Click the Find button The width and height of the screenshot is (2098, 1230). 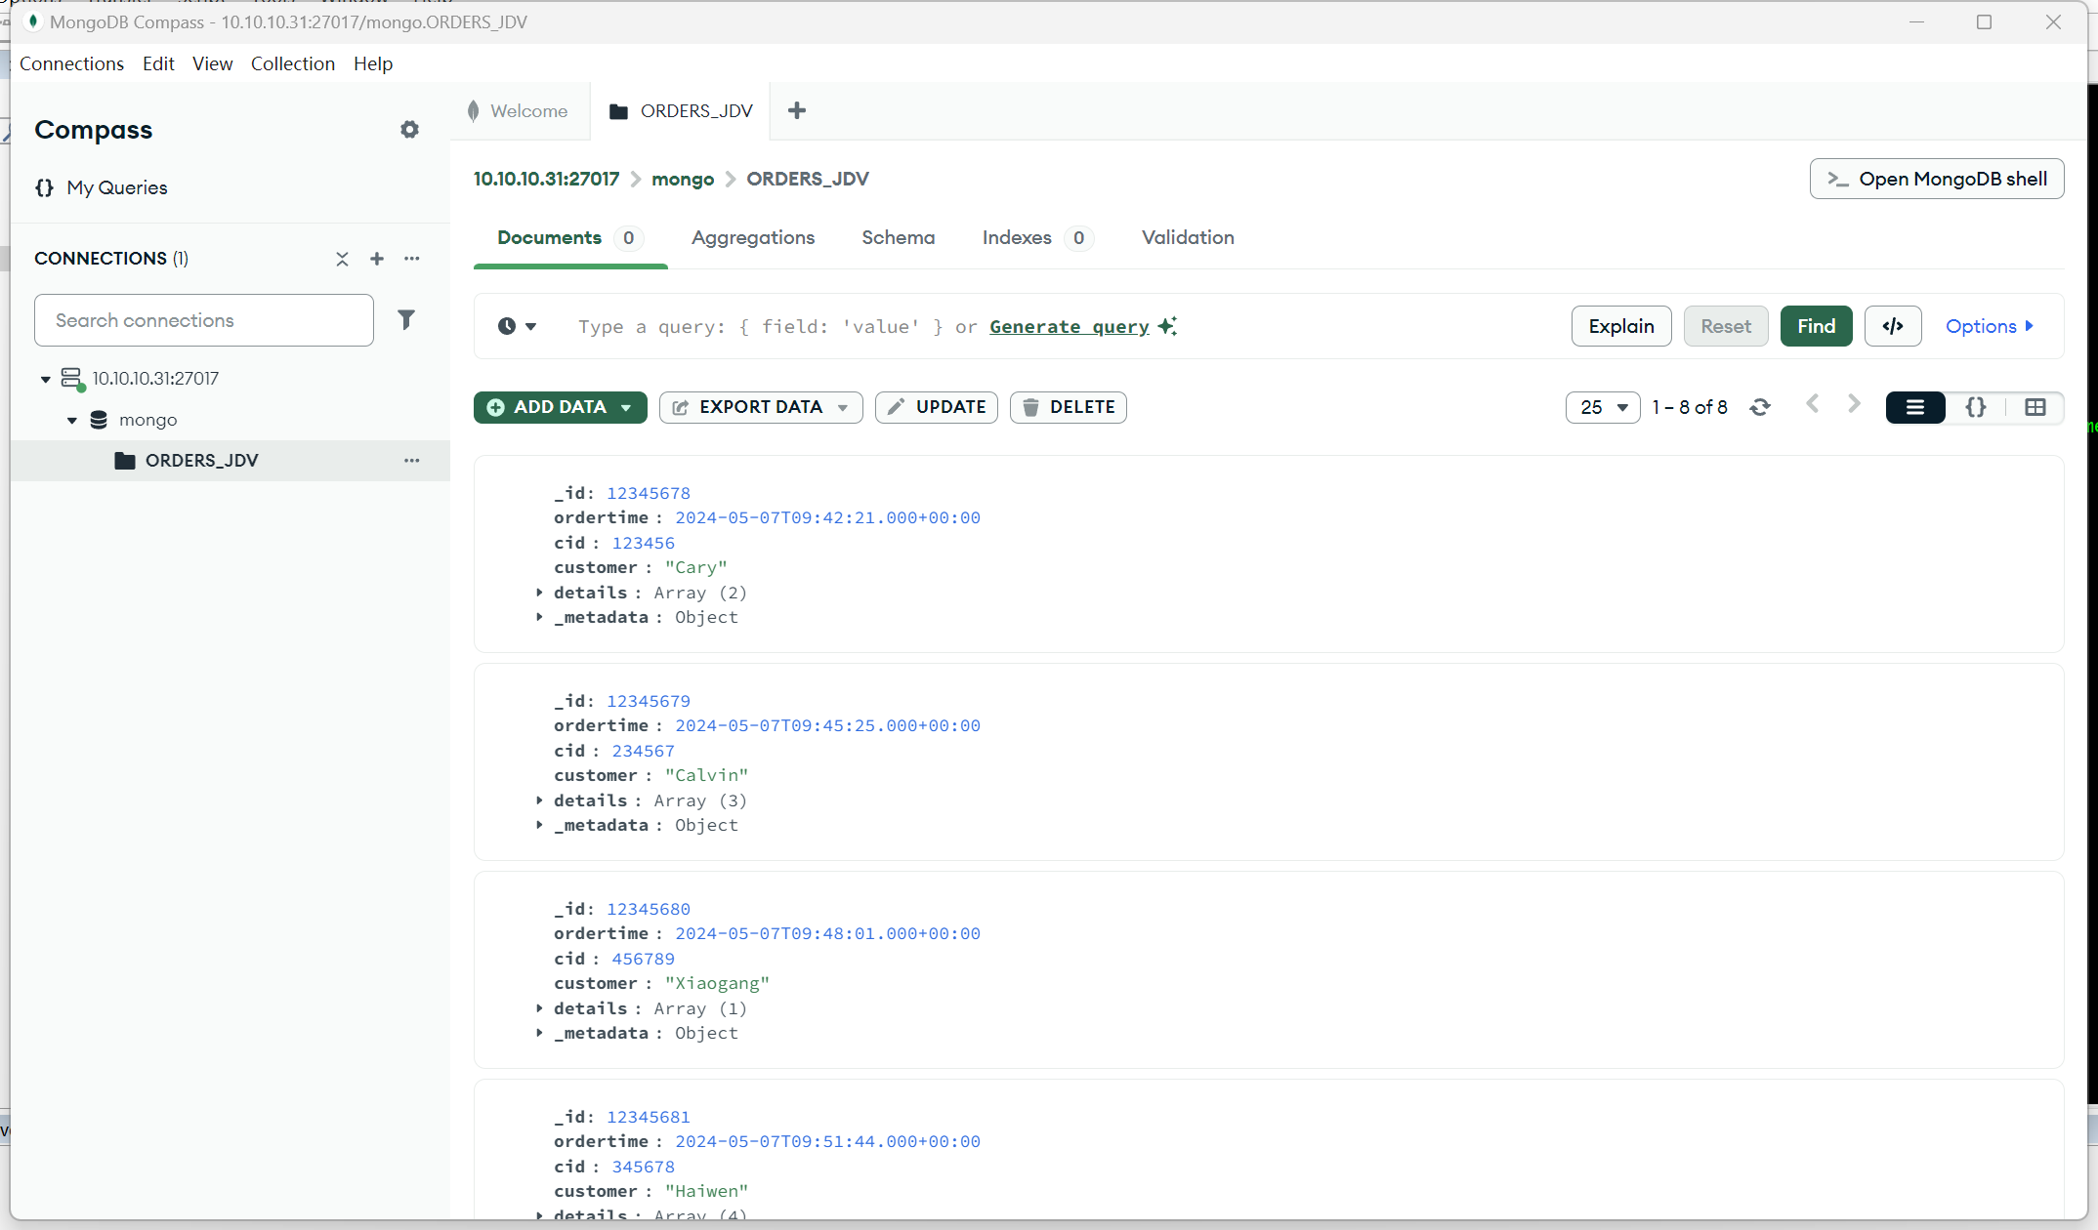1817,326
